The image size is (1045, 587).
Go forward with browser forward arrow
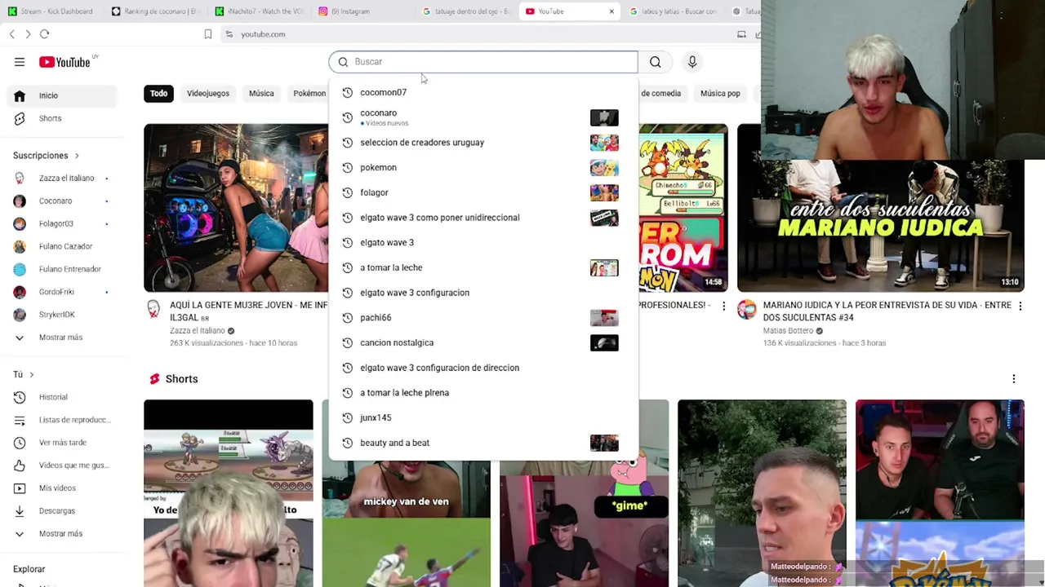tap(28, 34)
